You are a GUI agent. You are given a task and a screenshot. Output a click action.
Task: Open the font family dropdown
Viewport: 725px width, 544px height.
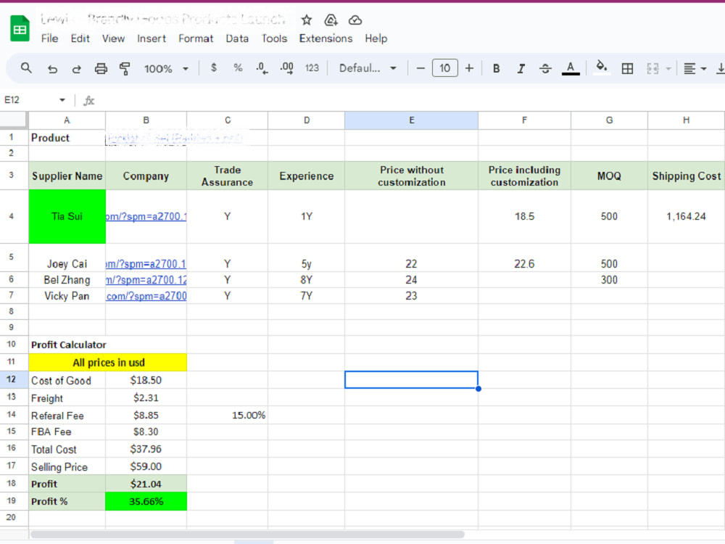(x=368, y=68)
